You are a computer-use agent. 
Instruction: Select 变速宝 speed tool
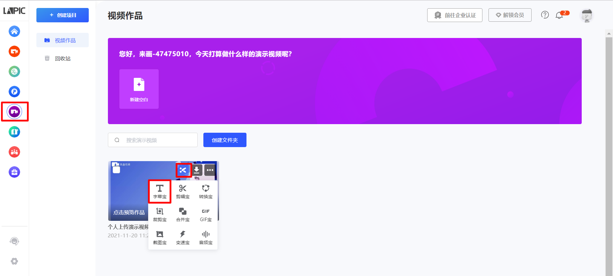click(183, 237)
